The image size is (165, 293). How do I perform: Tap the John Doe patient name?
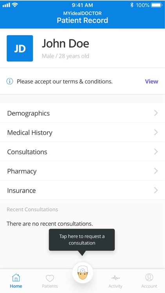(x=65, y=43)
